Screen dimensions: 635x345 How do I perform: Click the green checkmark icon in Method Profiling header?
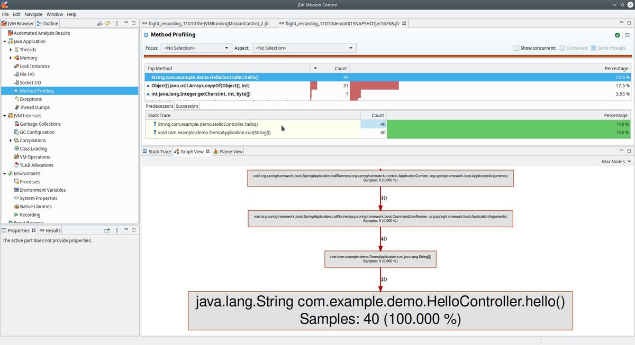click(617, 35)
